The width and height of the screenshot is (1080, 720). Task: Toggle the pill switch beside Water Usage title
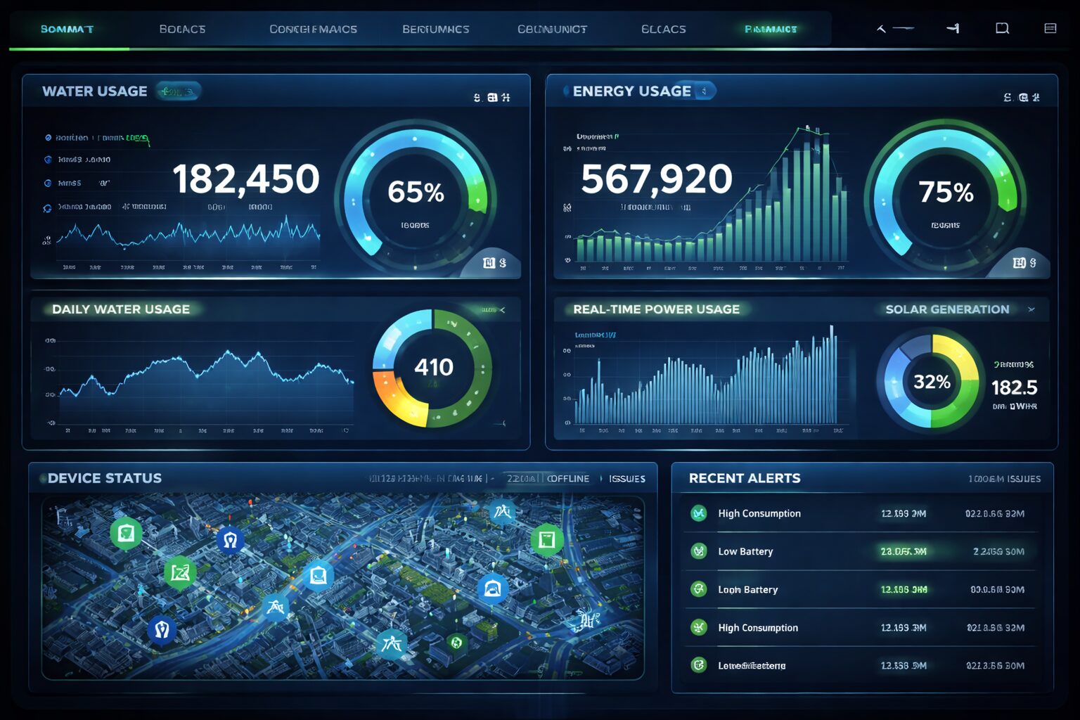178,91
